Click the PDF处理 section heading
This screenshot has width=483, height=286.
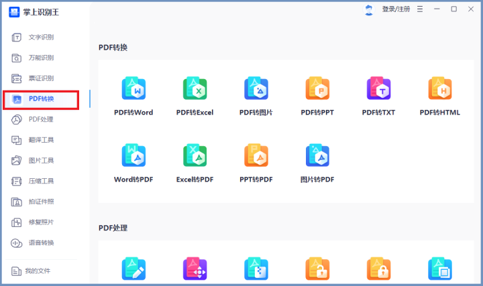click(x=113, y=228)
